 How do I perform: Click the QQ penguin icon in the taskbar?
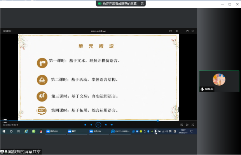pyautogui.click(x=41, y=131)
